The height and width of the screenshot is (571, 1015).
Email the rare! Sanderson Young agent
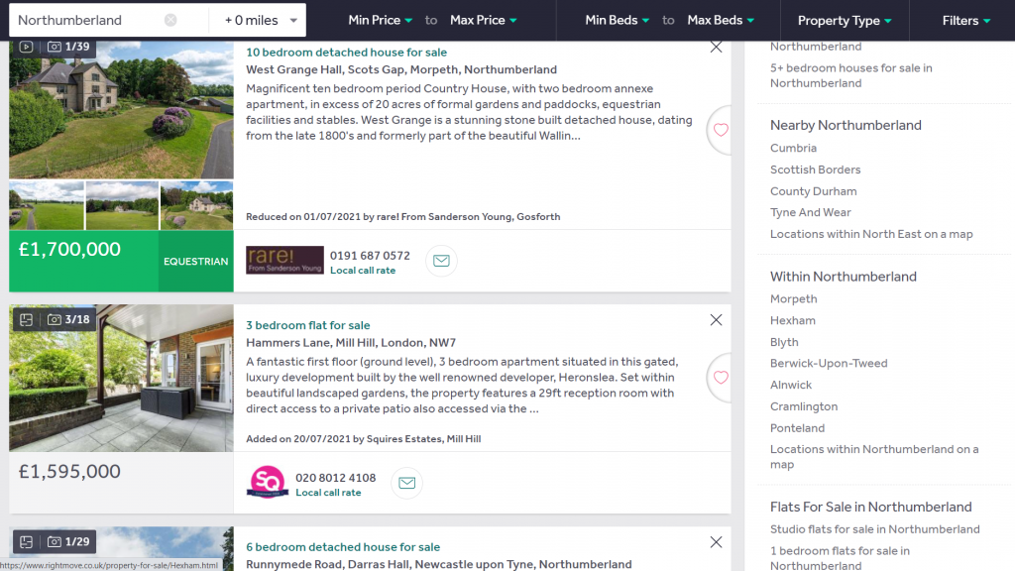(x=441, y=261)
